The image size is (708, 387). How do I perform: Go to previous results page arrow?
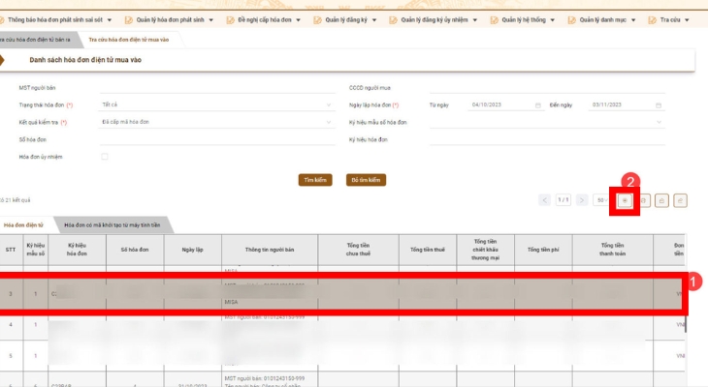click(546, 200)
